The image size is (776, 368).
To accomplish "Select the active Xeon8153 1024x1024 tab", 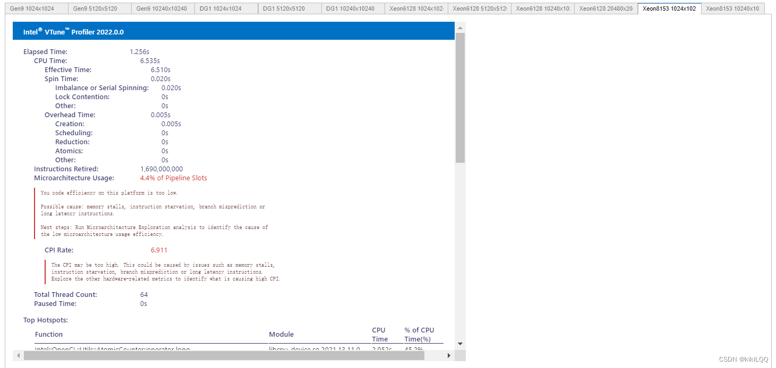I will pos(669,8).
